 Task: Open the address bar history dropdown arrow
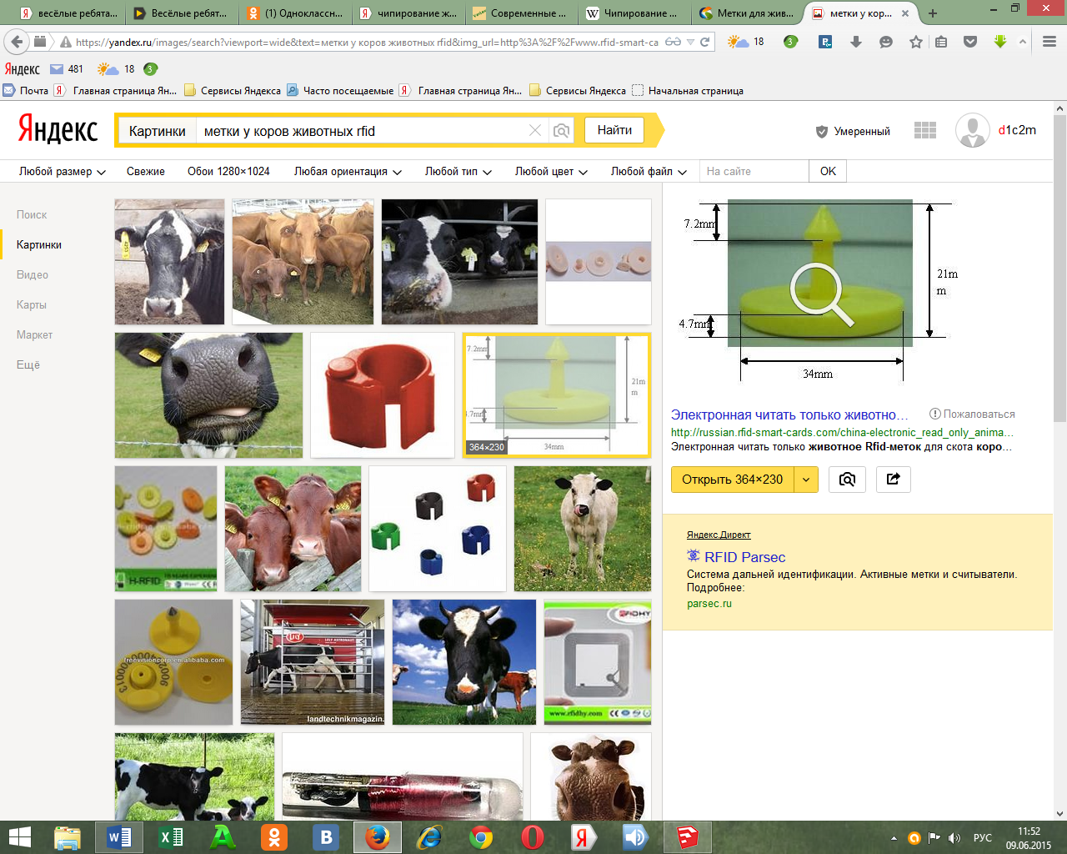pos(690,42)
